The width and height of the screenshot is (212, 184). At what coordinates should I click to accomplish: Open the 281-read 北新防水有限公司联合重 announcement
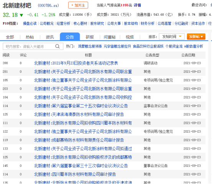point(83,72)
